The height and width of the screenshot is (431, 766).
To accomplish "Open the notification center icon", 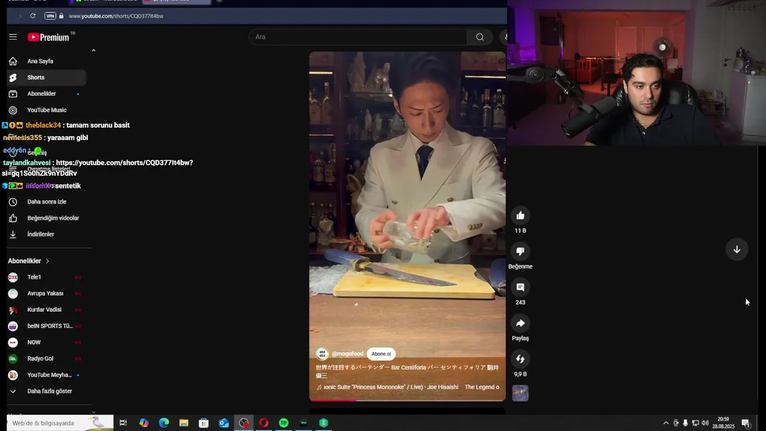I will (746, 423).
